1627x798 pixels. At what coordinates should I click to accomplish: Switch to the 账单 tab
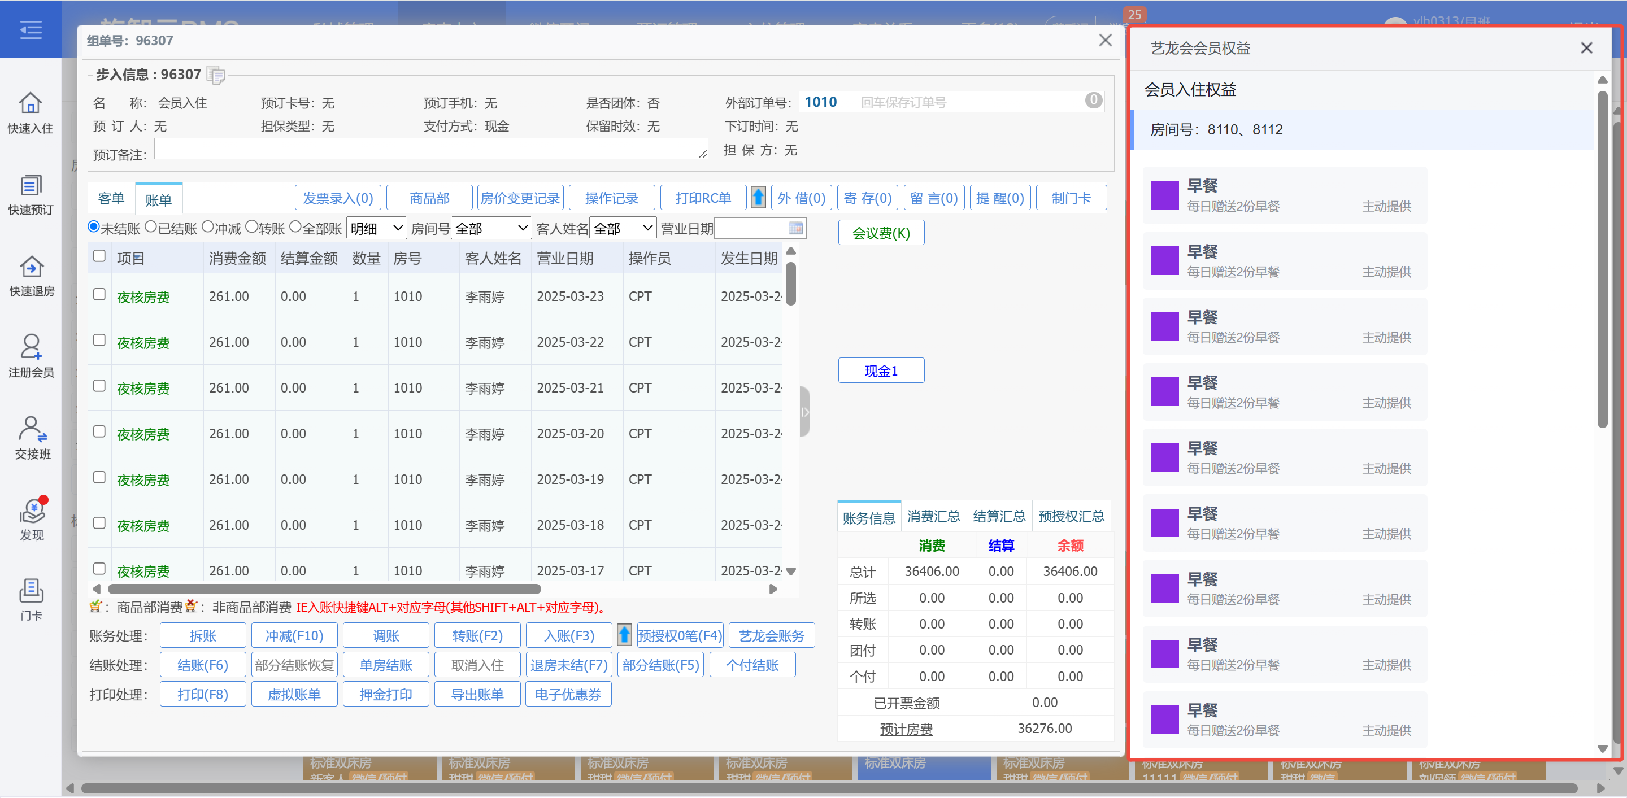point(159,199)
